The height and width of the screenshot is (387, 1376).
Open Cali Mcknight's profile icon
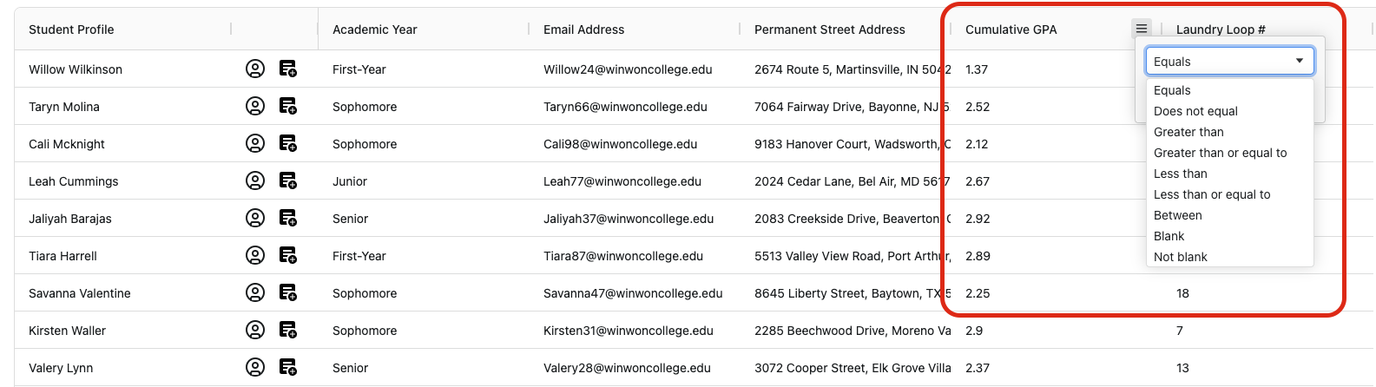click(255, 143)
